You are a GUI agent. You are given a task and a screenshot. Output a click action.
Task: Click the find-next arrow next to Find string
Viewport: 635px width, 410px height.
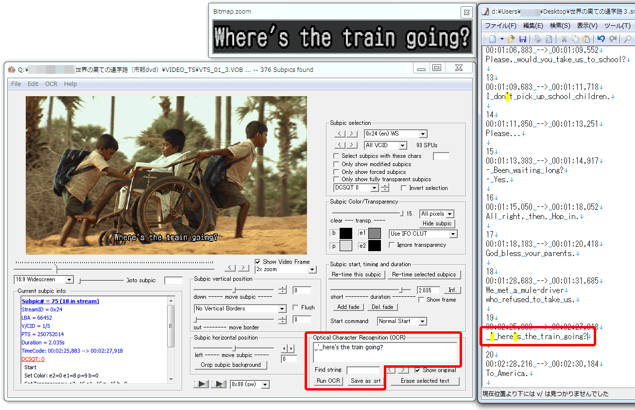403,370
